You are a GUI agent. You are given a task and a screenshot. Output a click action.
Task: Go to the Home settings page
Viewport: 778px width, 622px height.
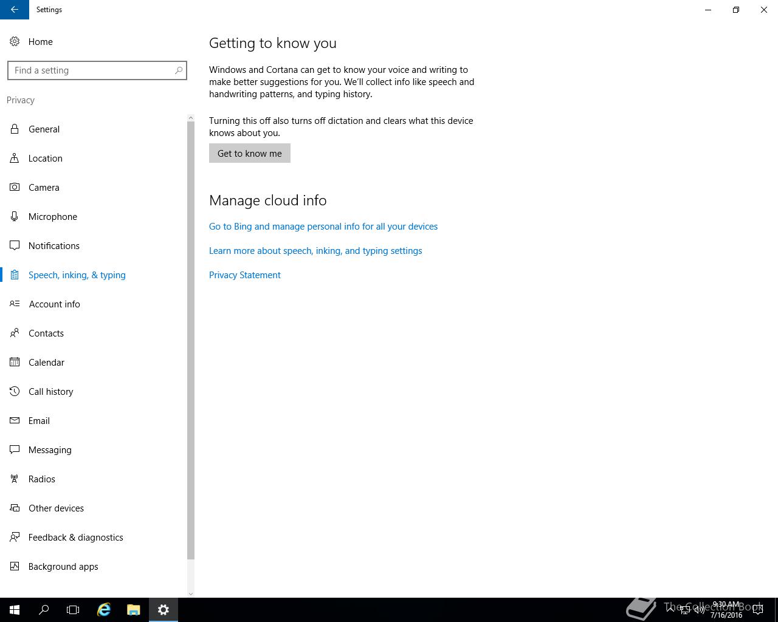click(97, 41)
